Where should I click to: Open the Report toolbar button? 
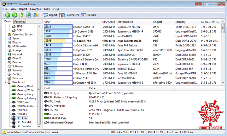[50, 15]
